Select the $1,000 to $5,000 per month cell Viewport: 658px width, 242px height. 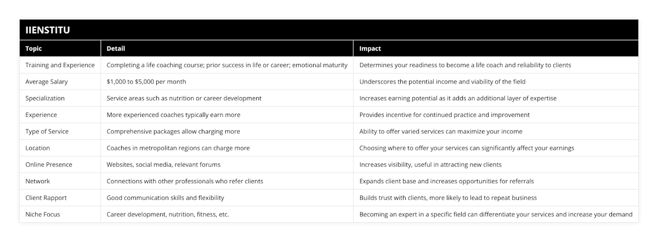click(x=146, y=82)
